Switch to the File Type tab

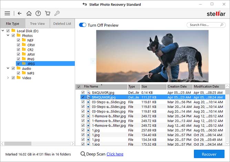click(x=13, y=23)
